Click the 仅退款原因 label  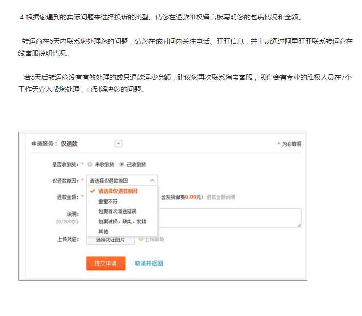tap(65, 181)
